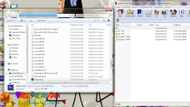
Task: Open the Araçlar menu in WinRAR
Action: tap(135, 7)
